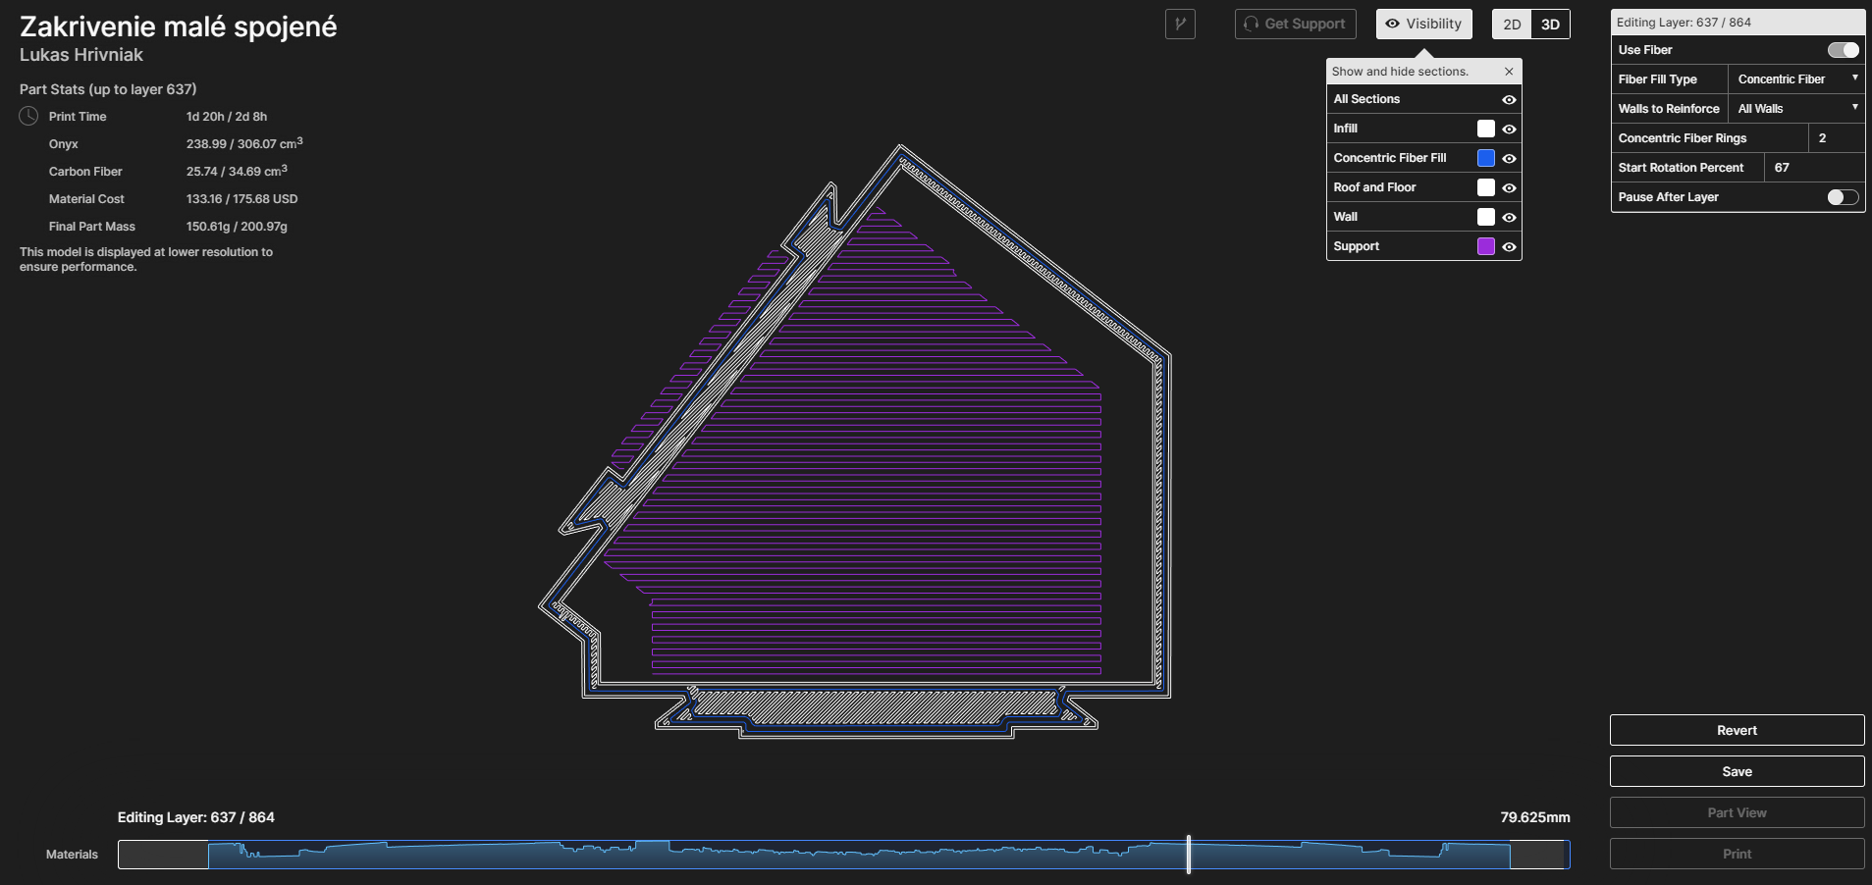The image size is (1872, 885).
Task: Hide the Infill section with eye icon
Action: [x=1509, y=130]
